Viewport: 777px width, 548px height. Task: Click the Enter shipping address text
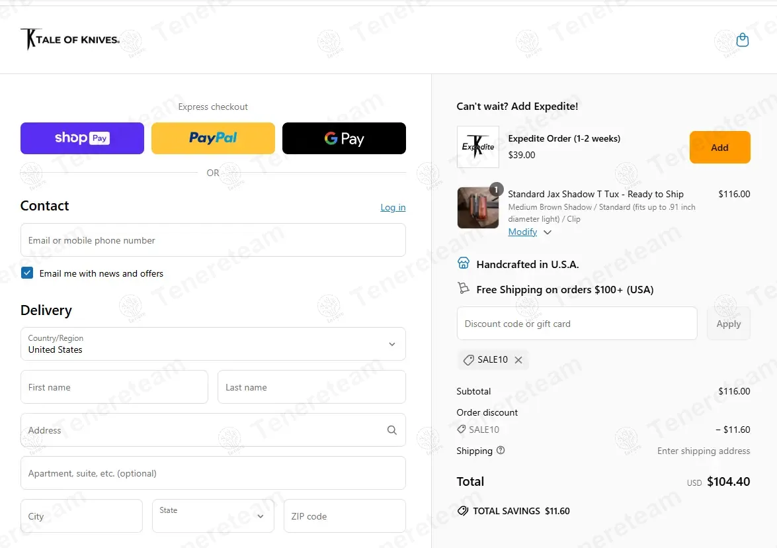pos(704,451)
